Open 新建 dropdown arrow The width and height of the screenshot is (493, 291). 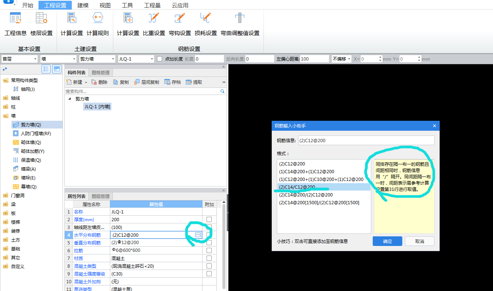click(86, 82)
